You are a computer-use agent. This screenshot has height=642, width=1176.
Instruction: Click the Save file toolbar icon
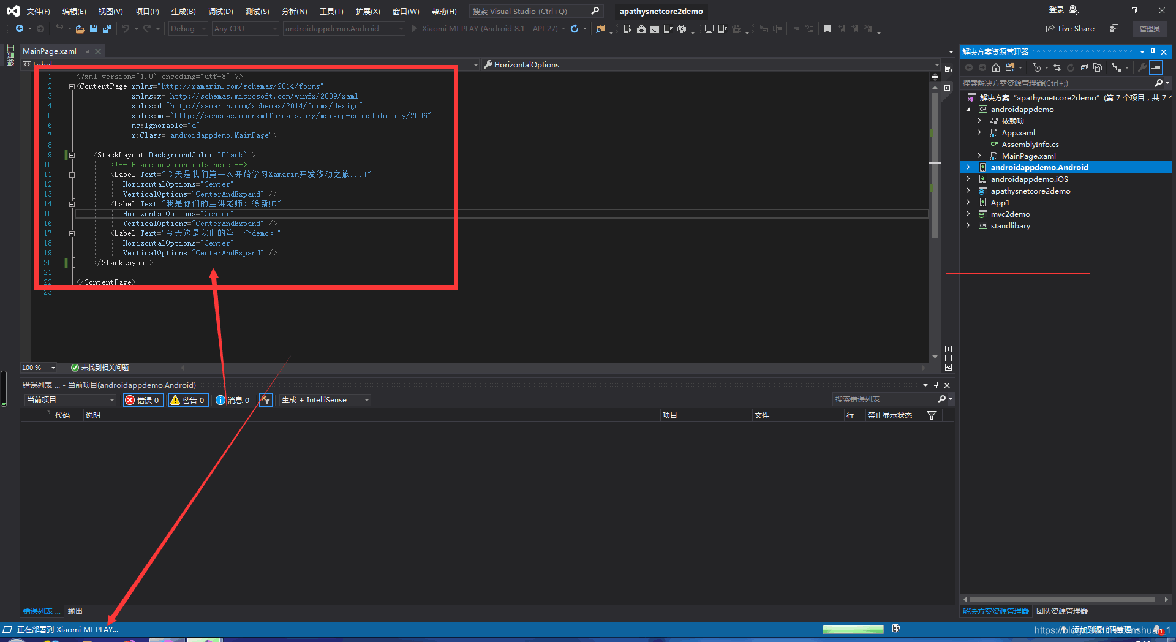click(x=94, y=29)
